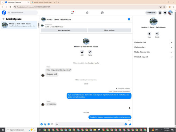Expand Media, files and links section

click(x=153, y=52)
